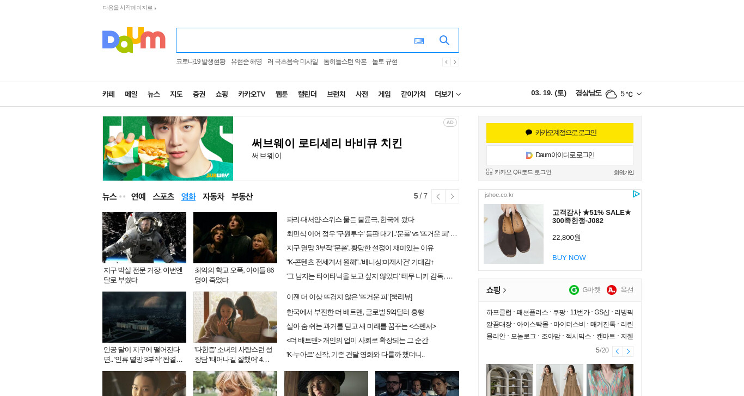Open 같이가치 from the navigation

[x=413, y=94]
